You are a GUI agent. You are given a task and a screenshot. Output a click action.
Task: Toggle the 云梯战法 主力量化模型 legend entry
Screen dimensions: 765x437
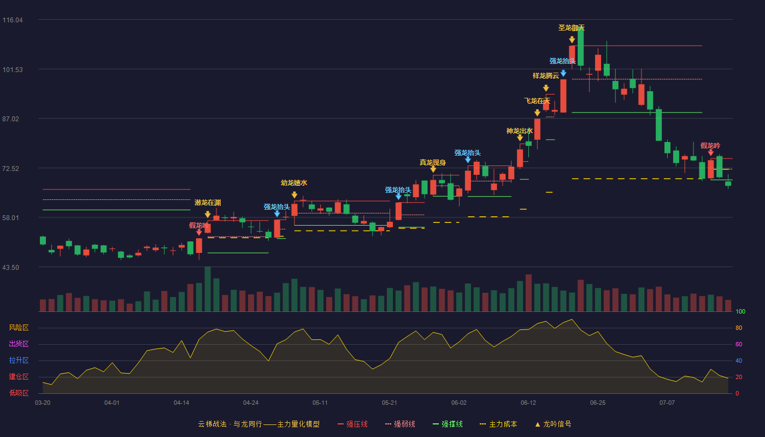pos(259,424)
